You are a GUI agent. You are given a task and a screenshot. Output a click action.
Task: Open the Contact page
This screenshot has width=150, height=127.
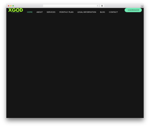pyautogui.click(x=113, y=12)
